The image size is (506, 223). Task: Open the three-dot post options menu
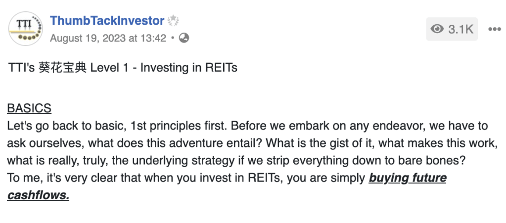click(494, 29)
